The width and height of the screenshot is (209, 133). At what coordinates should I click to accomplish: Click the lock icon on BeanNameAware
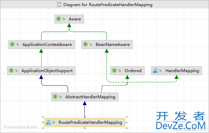[x=91, y=44]
